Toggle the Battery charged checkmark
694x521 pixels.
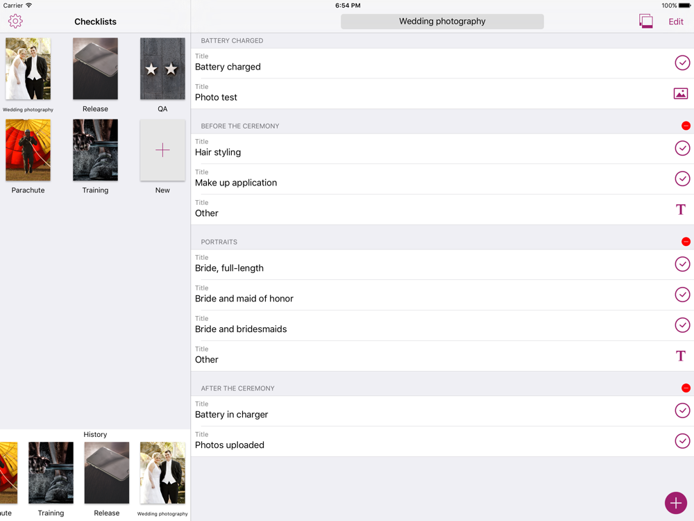(x=682, y=63)
